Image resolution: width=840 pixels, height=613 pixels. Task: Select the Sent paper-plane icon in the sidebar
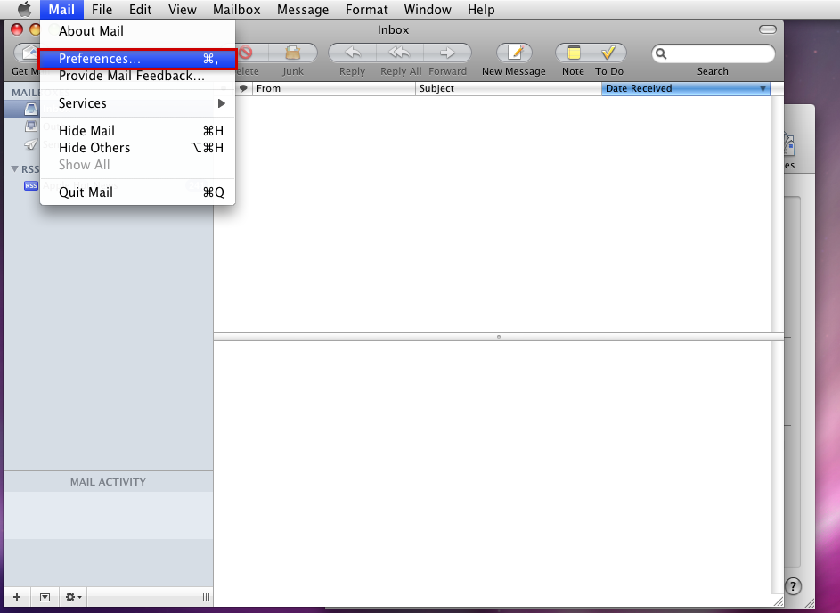pos(31,144)
